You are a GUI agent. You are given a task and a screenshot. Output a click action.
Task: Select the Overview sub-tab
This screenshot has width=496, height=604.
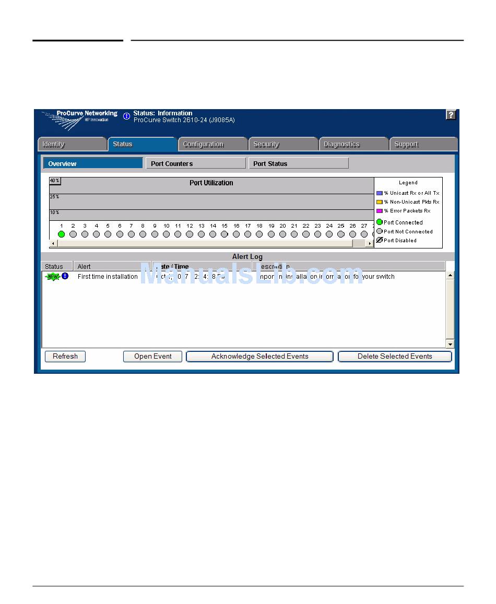93,163
